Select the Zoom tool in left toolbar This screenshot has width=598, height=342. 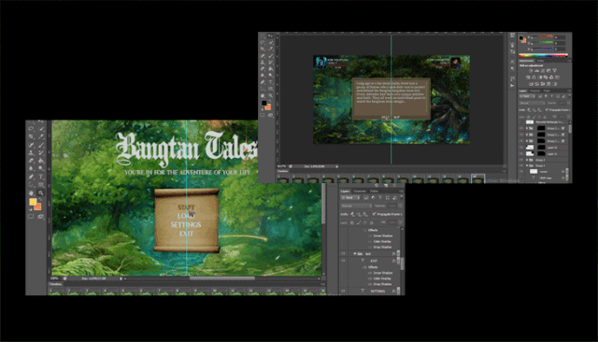tap(41, 192)
